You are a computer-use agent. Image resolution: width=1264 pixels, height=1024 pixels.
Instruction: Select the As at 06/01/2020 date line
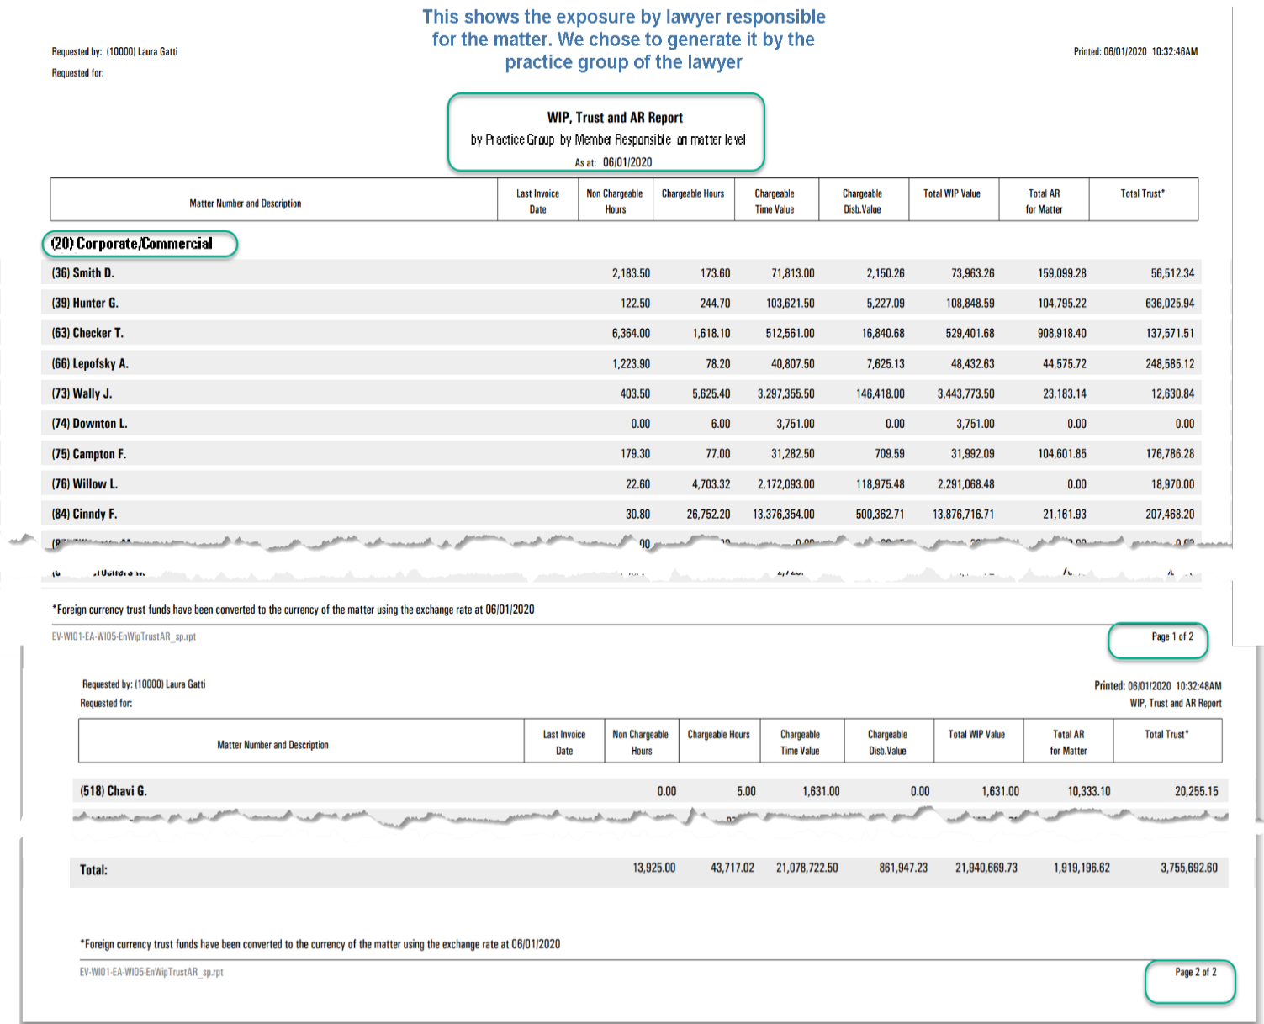tap(613, 162)
